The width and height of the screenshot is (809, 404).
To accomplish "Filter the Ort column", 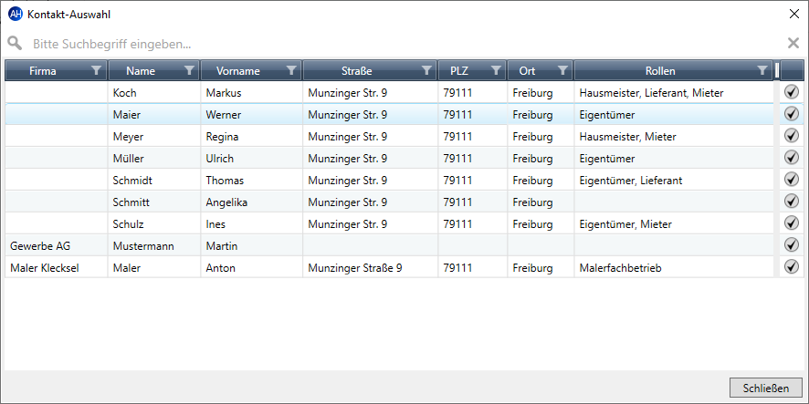I will point(562,70).
